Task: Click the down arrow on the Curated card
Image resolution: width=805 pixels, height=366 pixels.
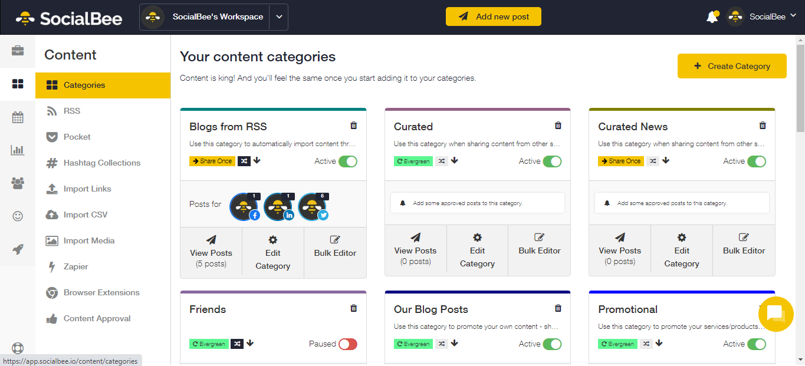Action: (454, 160)
